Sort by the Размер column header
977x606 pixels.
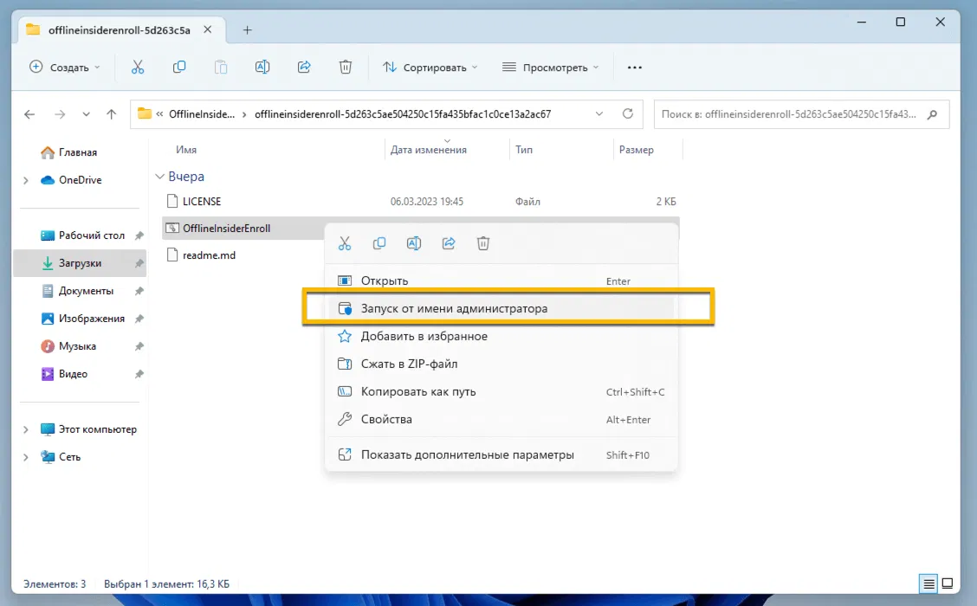tap(636, 150)
